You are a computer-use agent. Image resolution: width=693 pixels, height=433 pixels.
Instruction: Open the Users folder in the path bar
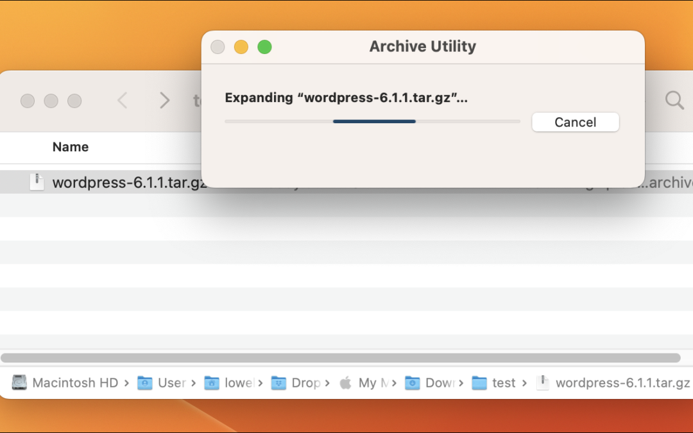161,382
